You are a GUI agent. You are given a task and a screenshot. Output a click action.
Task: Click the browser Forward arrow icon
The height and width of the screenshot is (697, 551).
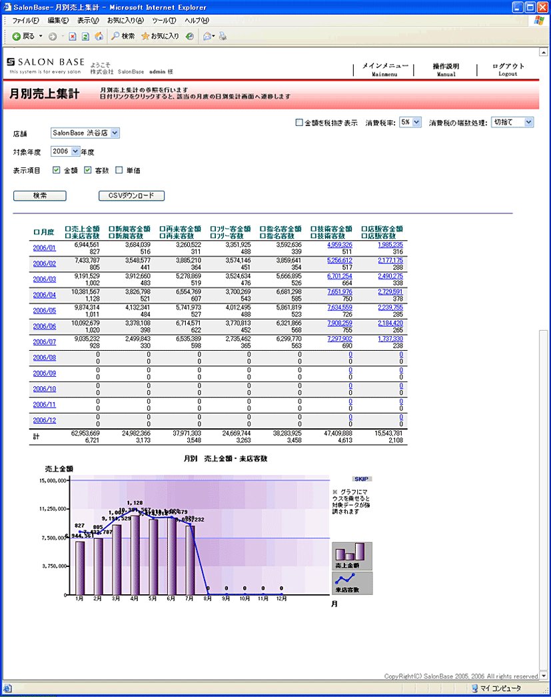coord(53,37)
